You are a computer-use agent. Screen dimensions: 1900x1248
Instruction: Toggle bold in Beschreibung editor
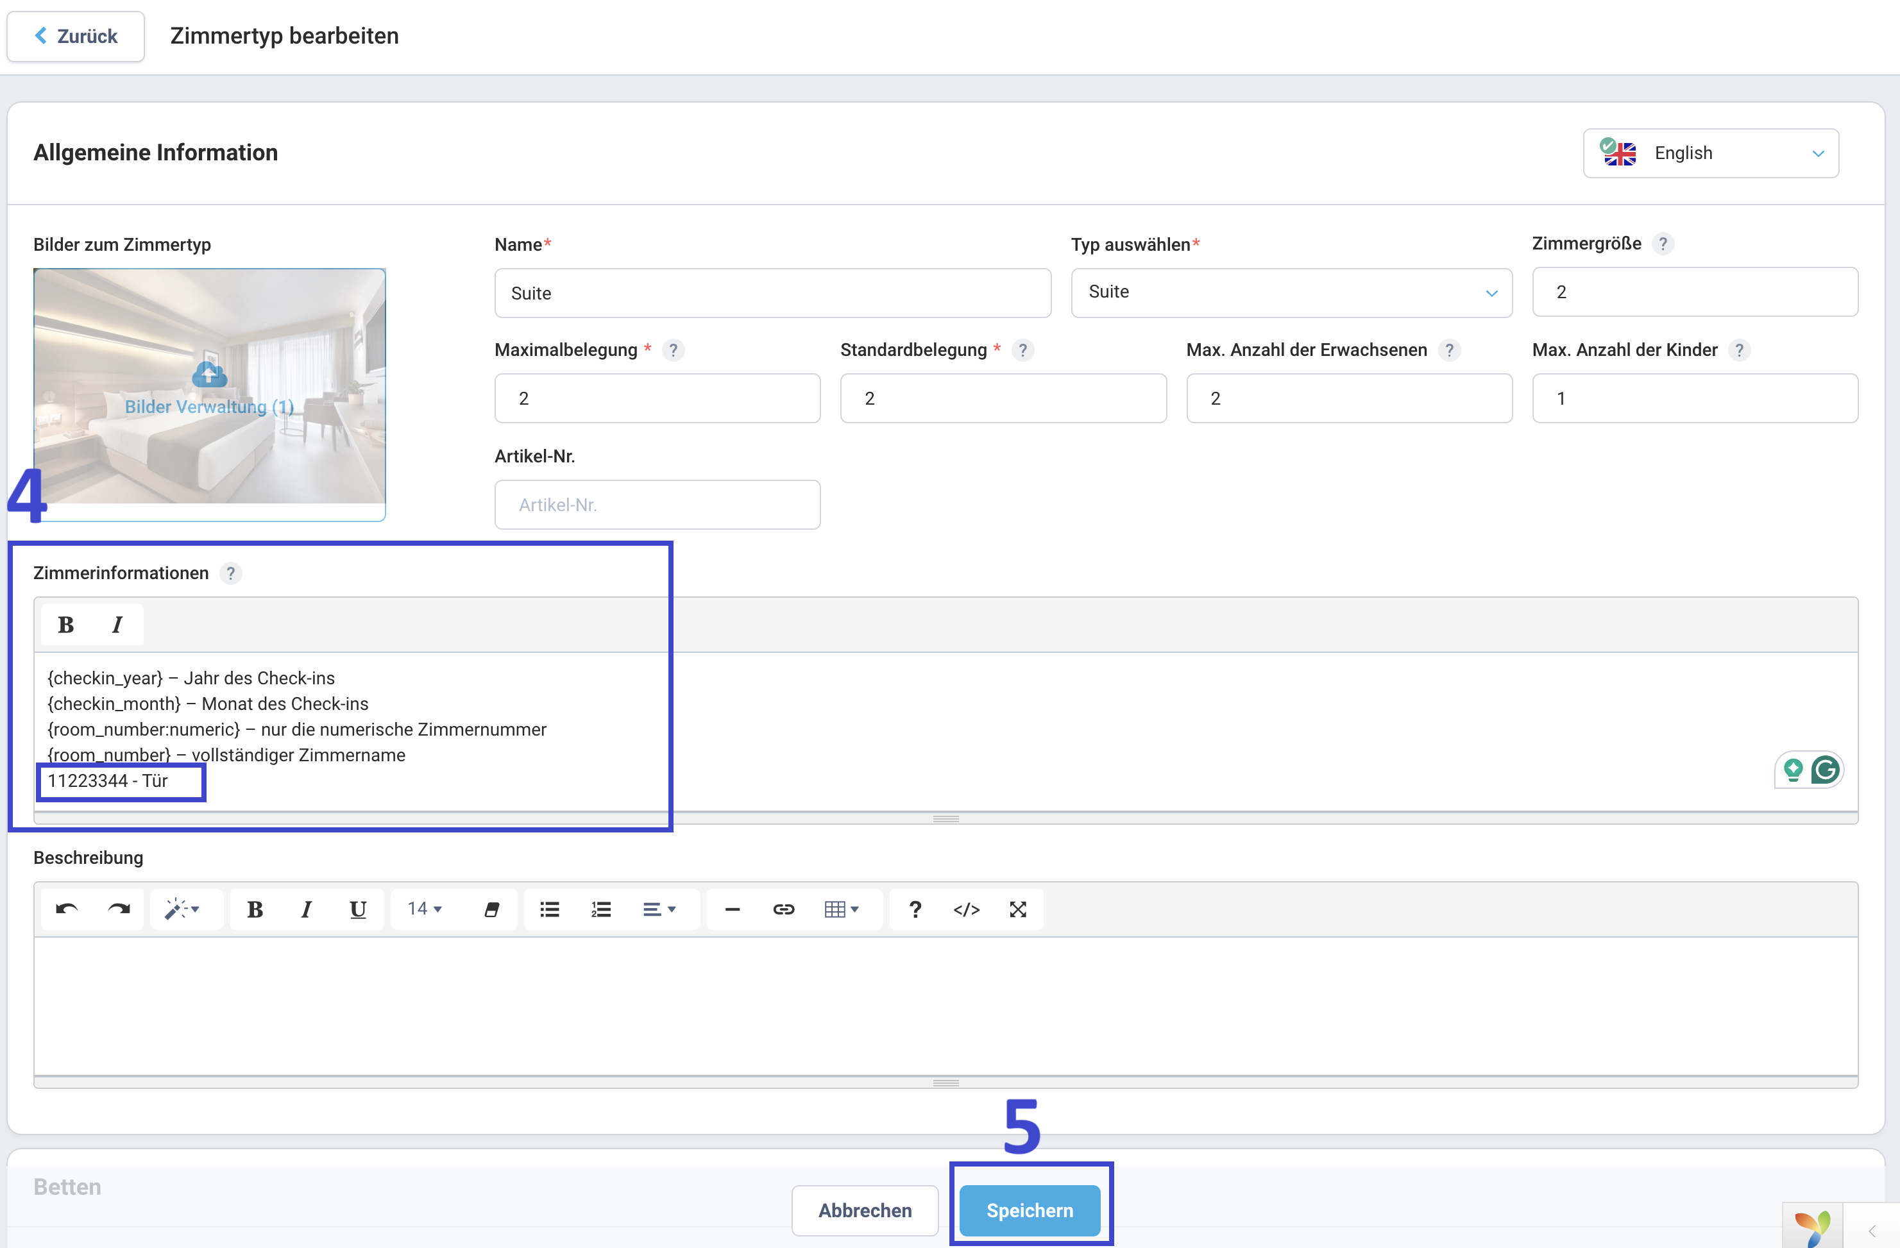pyautogui.click(x=255, y=909)
